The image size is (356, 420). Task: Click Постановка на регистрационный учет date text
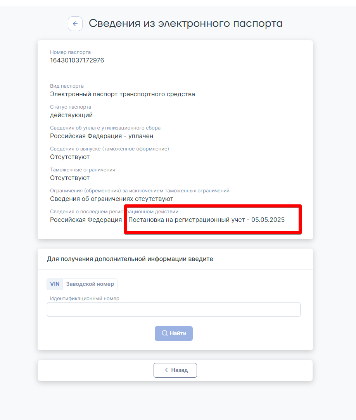pyautogui.click(x=207, y=220)
